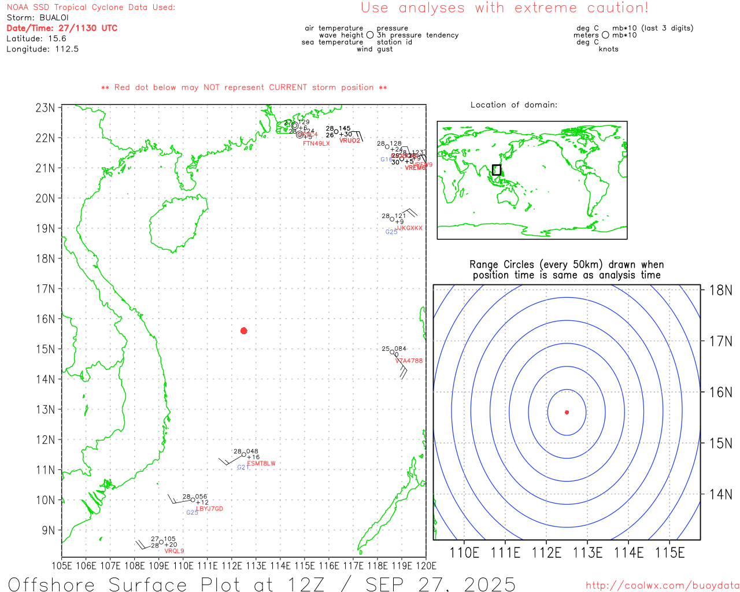Click wind barb beside ESMT8LW station
This screenshot has height=592, width=740.
click(231, 460)
